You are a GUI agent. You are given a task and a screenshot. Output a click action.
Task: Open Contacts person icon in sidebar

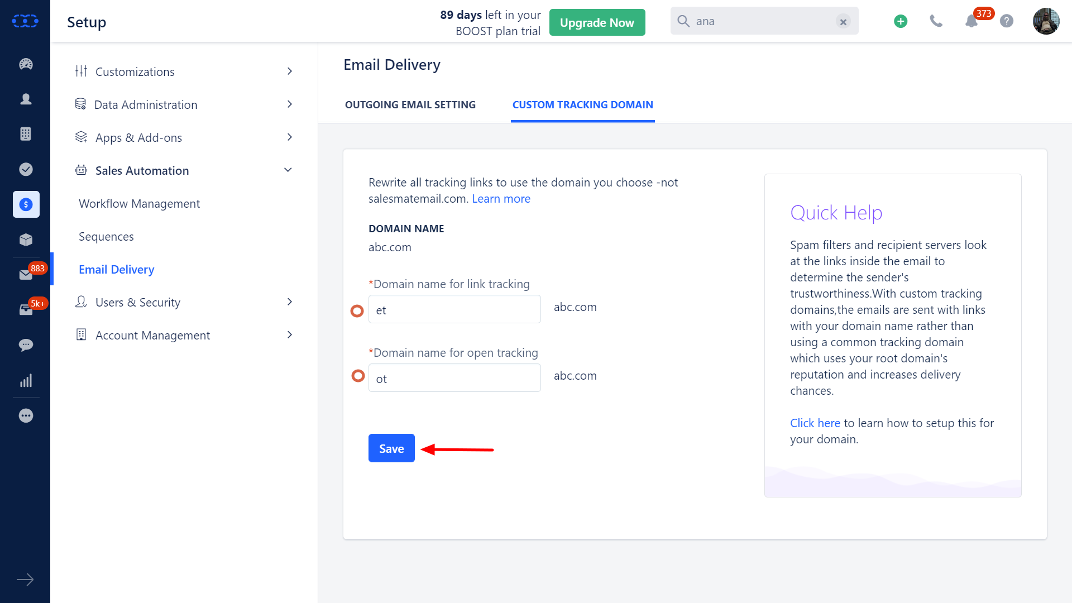pyautogui.click(x=26, y=99)
